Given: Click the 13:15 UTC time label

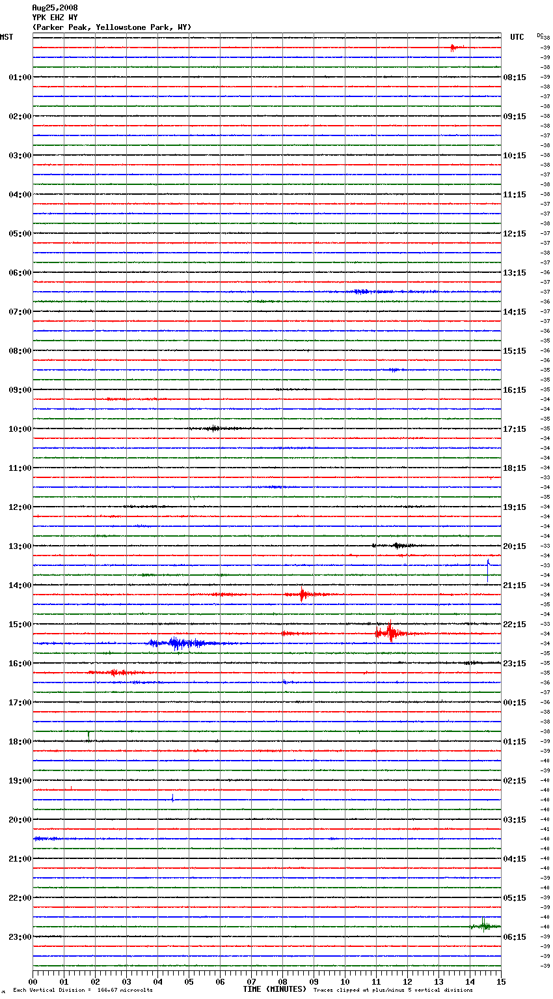Looking at the screenshot, I should [x=515, y=273].
